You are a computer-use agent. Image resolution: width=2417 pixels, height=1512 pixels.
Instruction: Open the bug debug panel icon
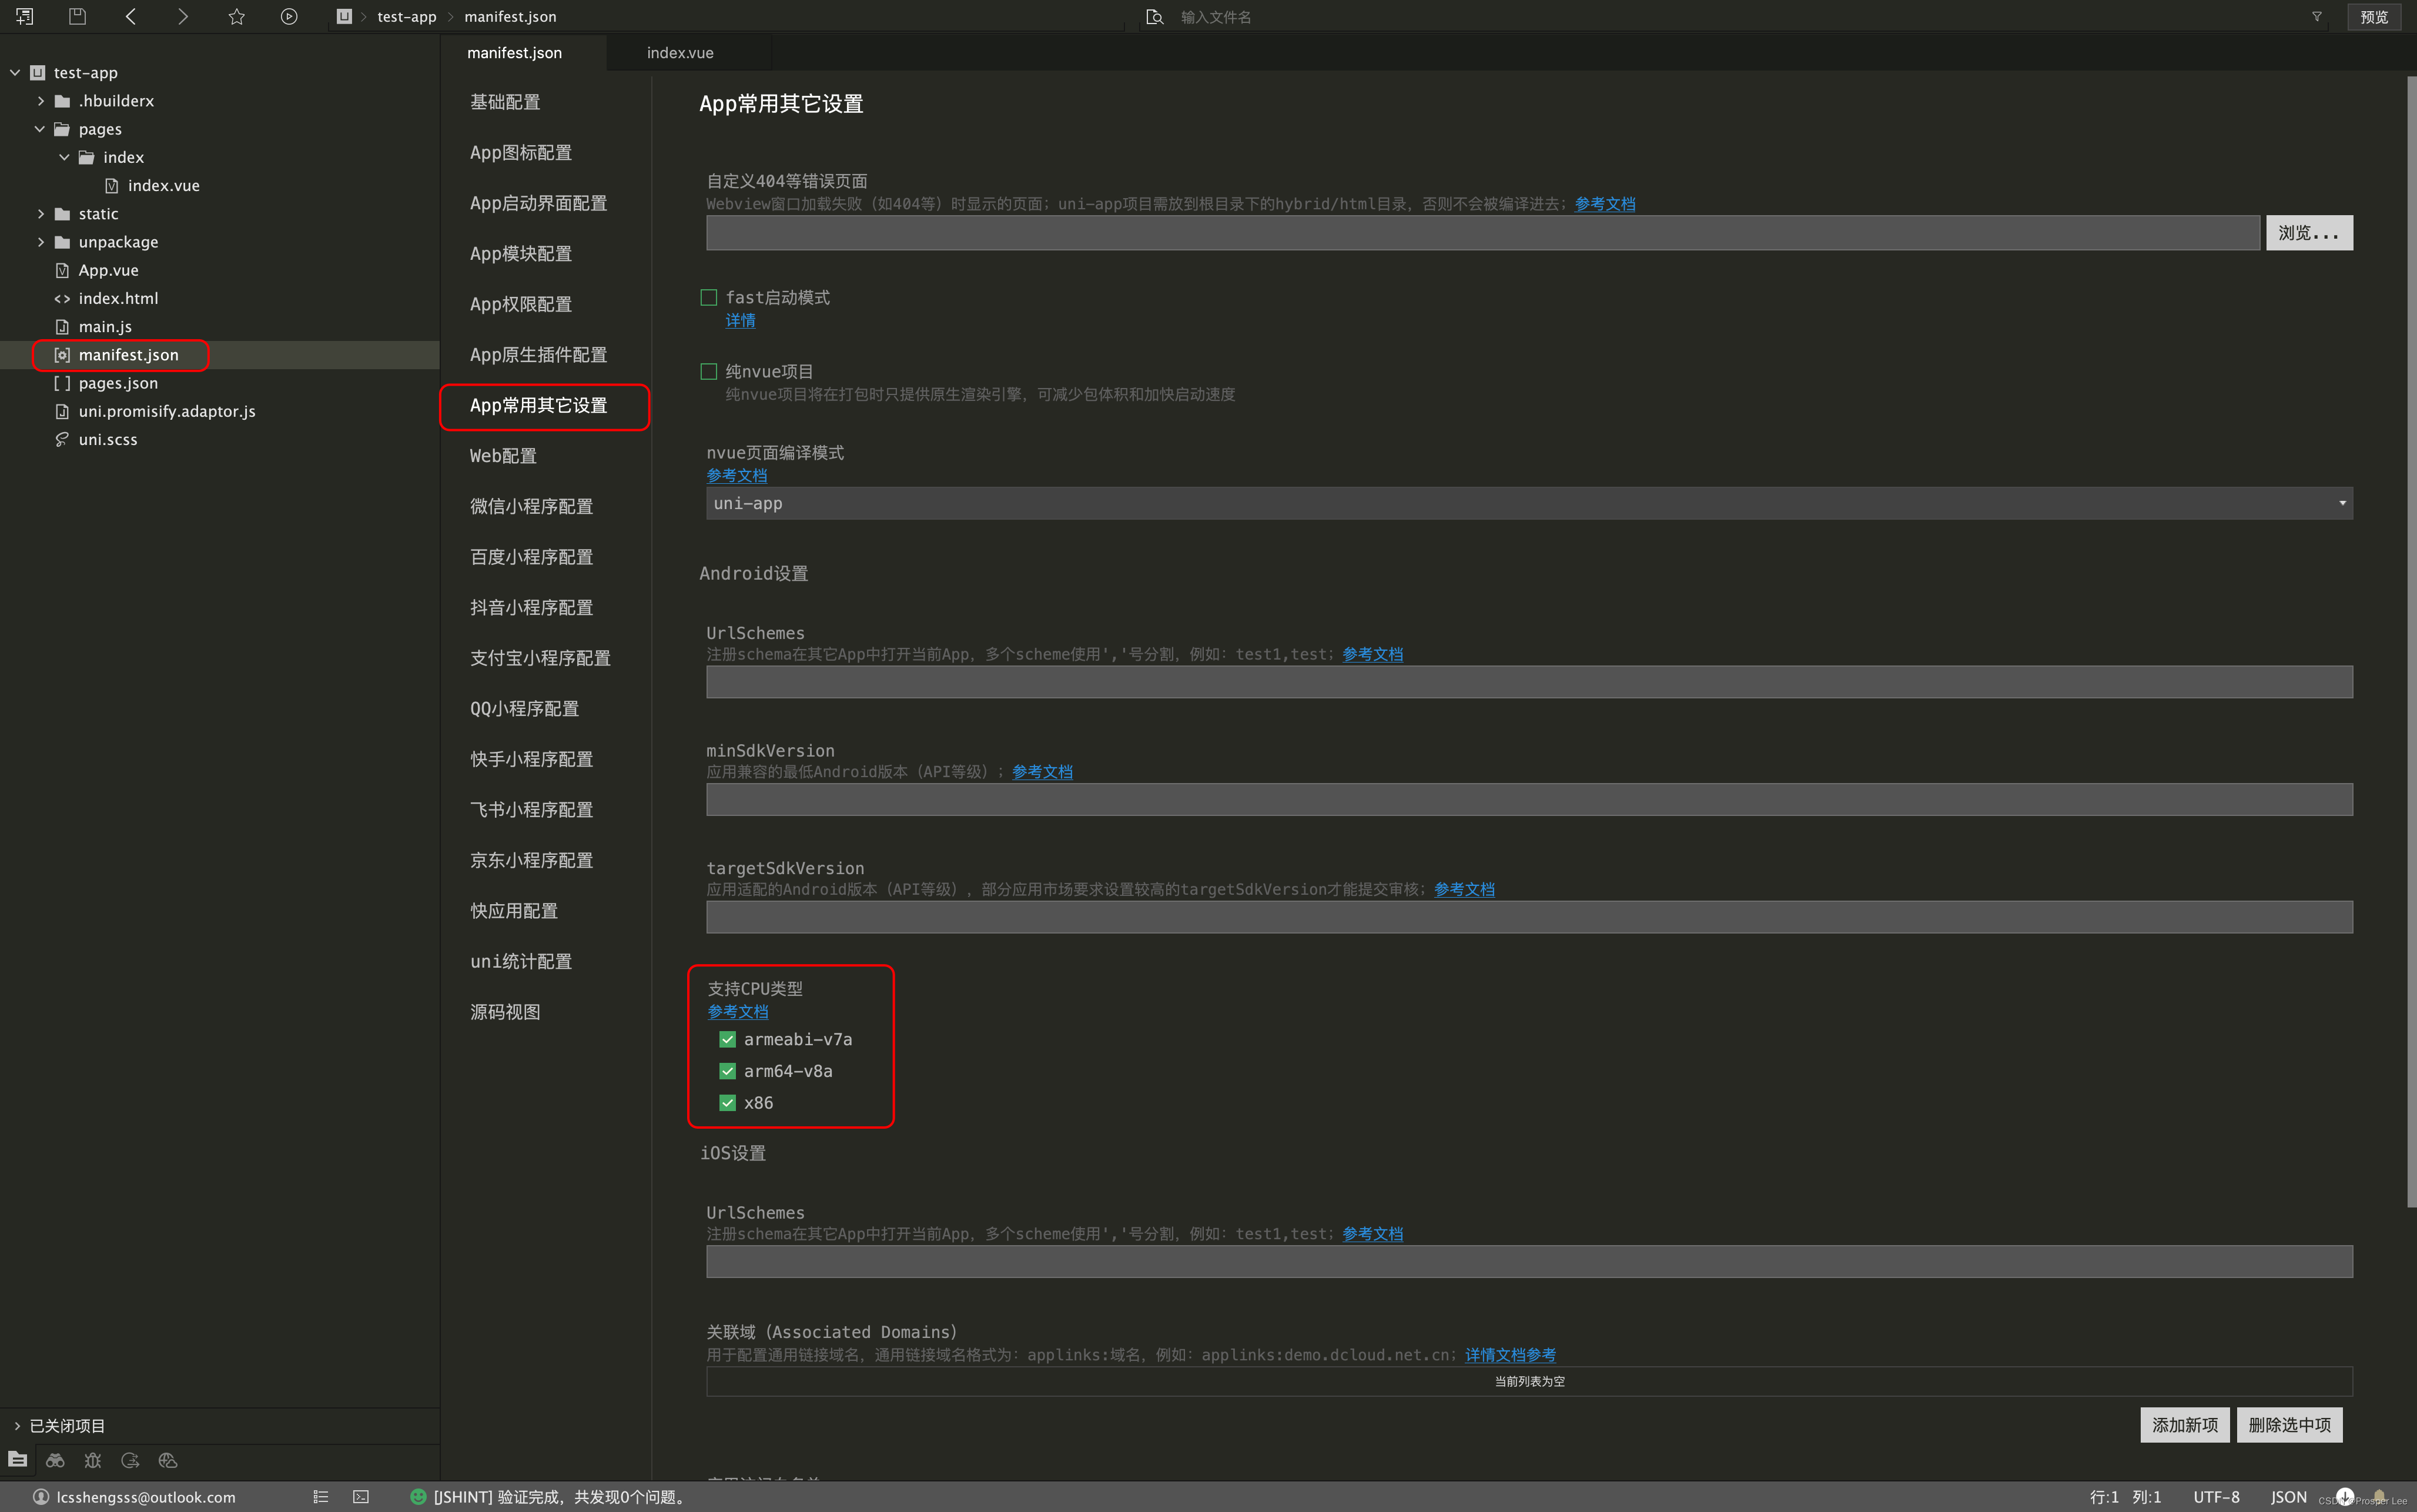[x=93, y=1460]
